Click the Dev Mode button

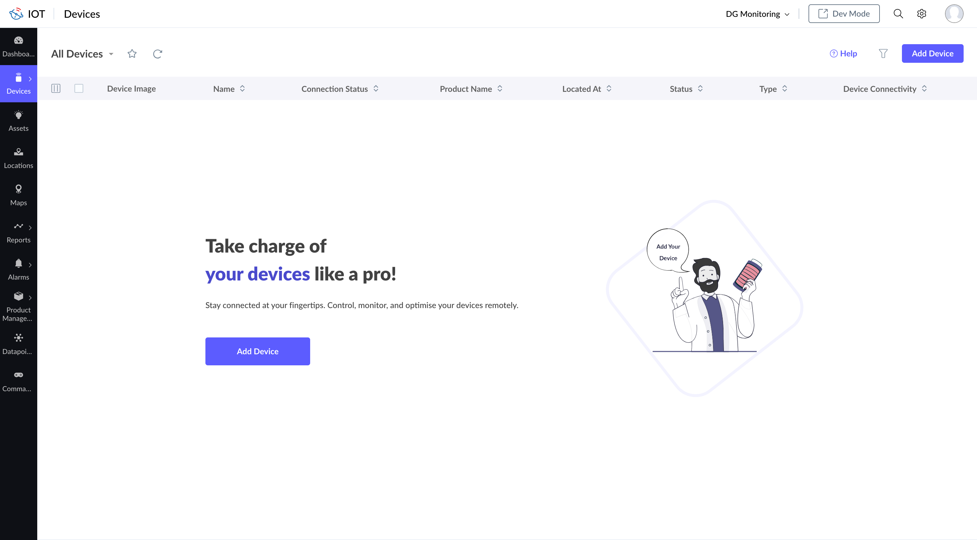tap(843, 14)
